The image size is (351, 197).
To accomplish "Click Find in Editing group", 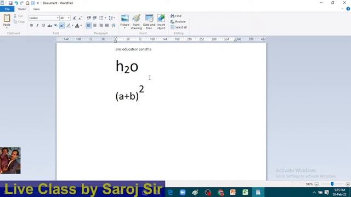I will [176, 16].
